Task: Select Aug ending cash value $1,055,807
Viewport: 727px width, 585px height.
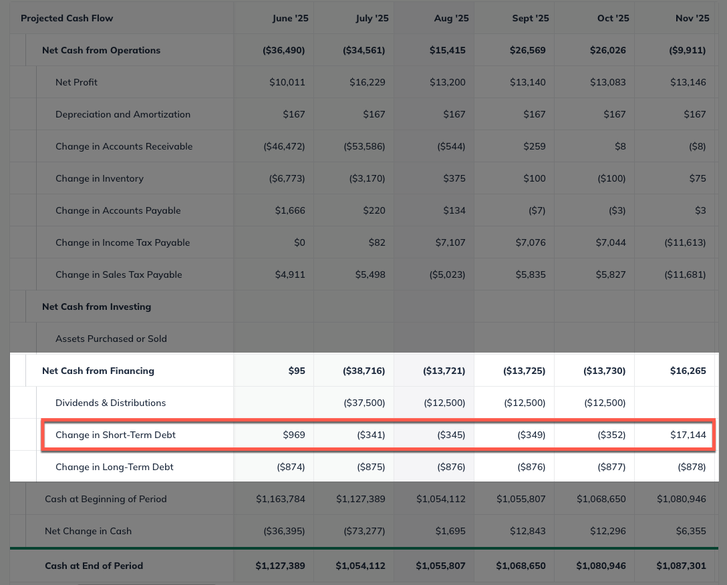Action: point(440,566)
